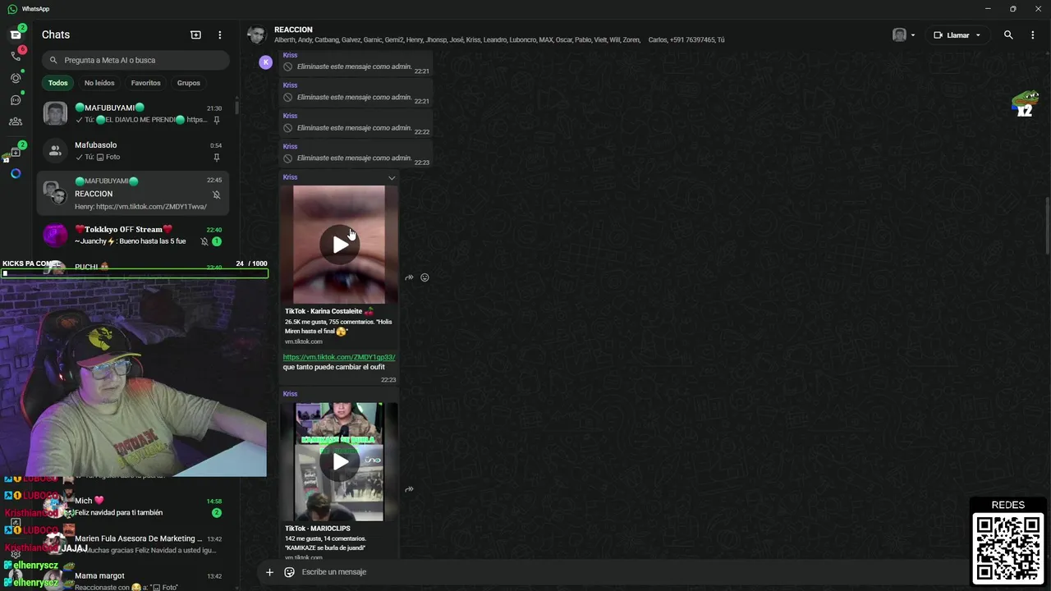Viewport: 1051px width, 591px height.
Task: Click the streamer webcam overlay
Action: pyautogui.click(x=133, y=378)
